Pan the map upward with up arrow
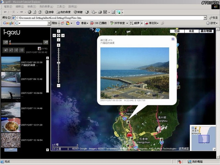Viewport: 220px width, 165px height. [x=58, y=31]
